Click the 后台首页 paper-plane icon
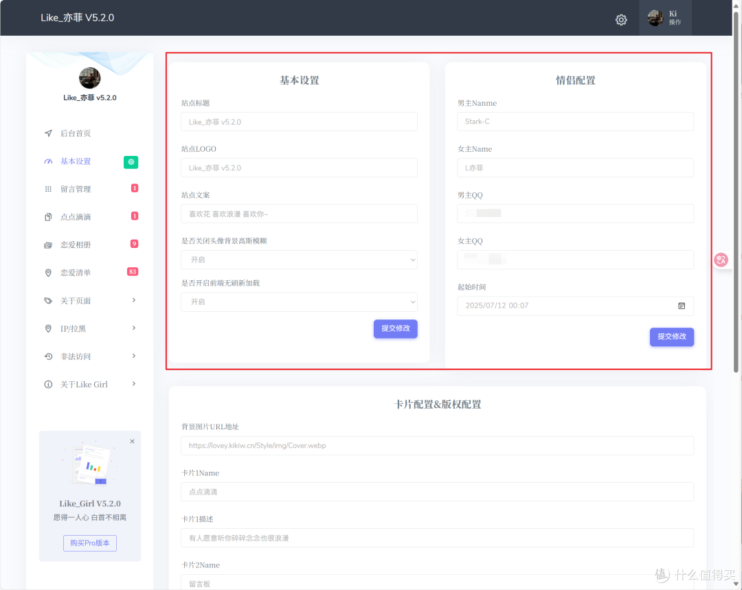This screenshot has width=742, height=590. [x=48, y=133]
